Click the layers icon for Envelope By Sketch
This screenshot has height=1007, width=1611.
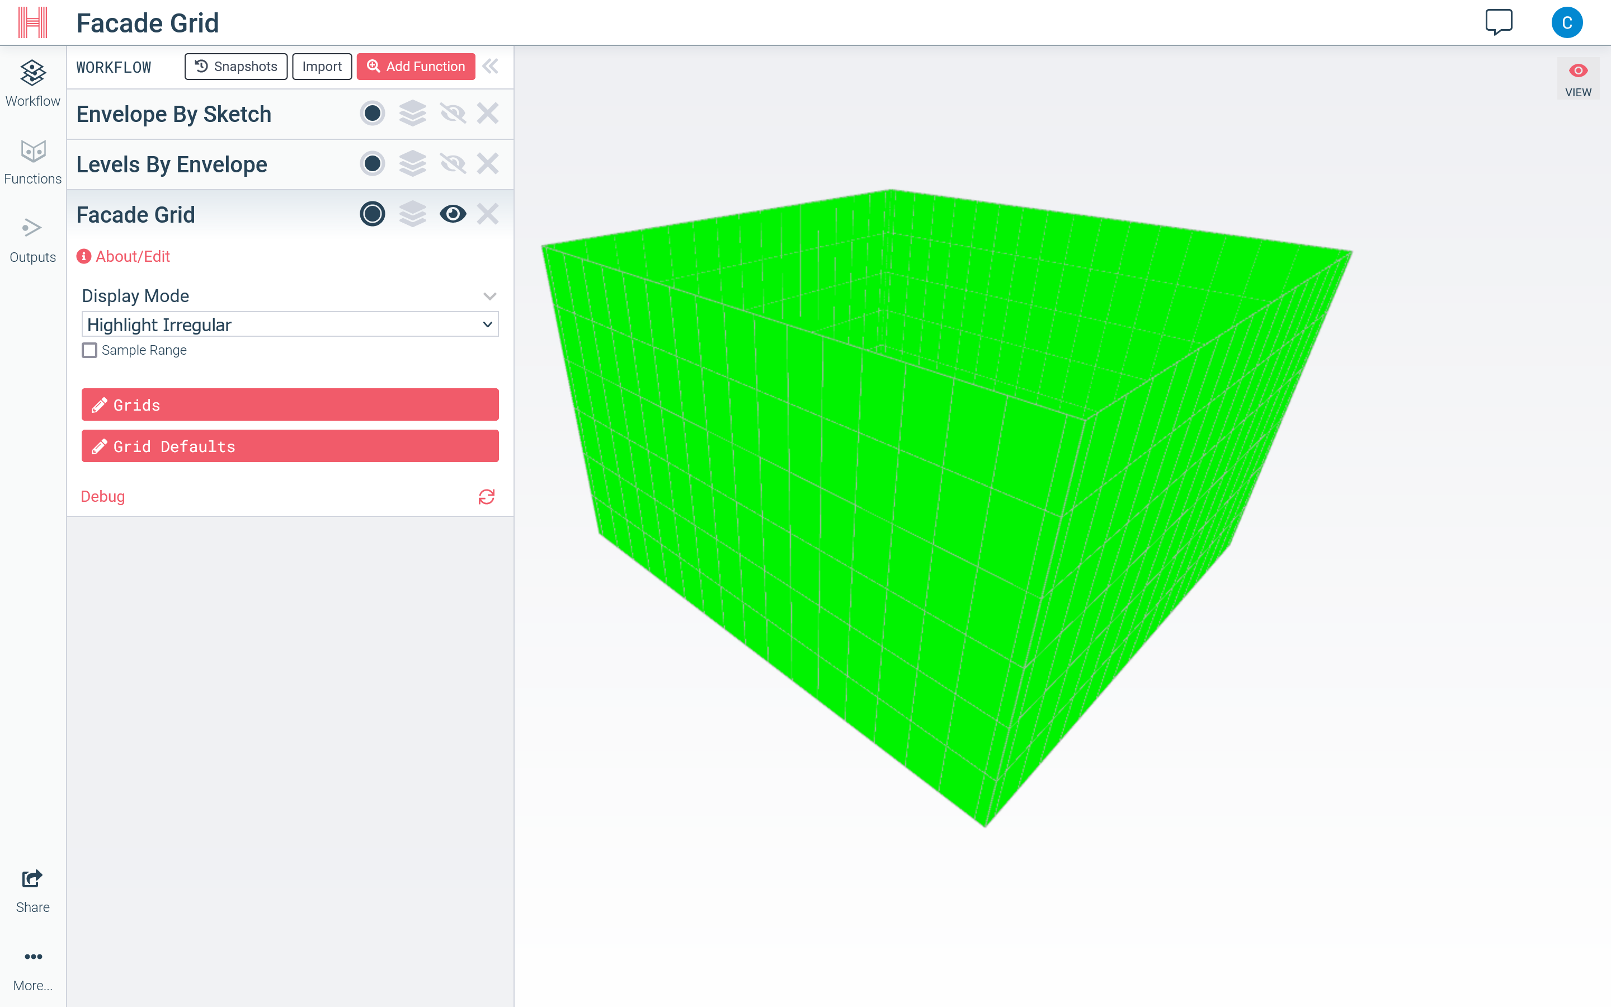tap(412, 113)
